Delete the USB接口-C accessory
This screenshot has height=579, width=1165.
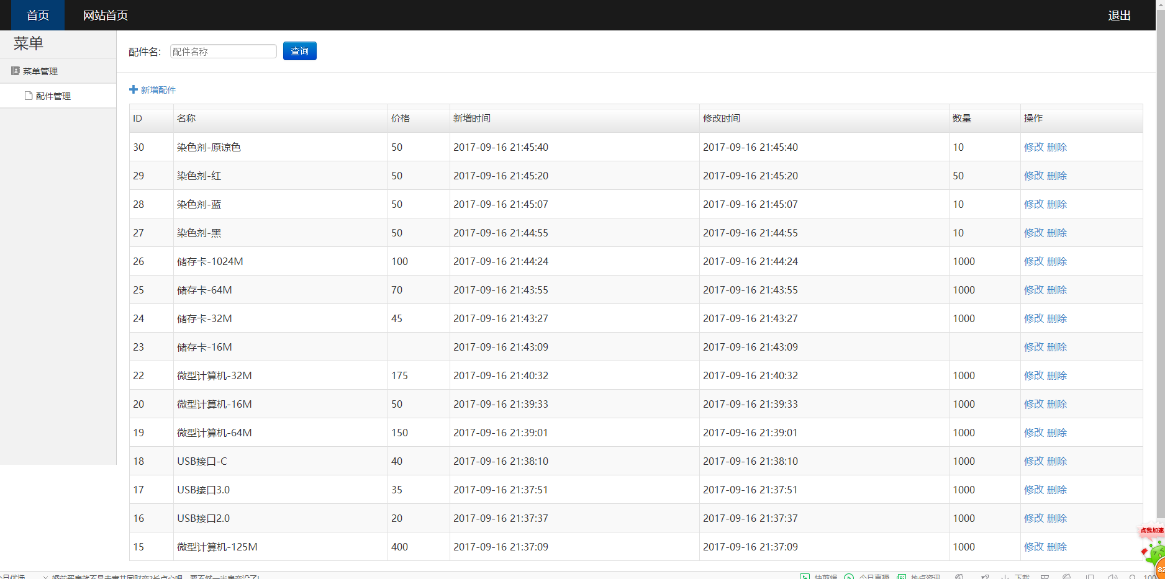[1057, 461]
